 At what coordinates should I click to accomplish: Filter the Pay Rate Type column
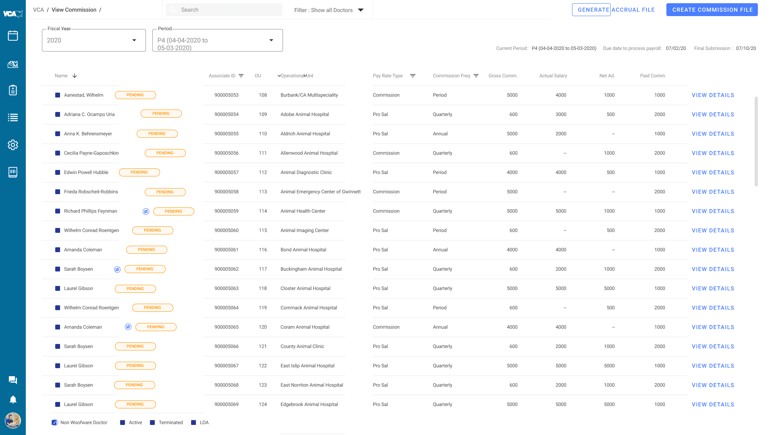pyautogui.click(x=413, y=76)
